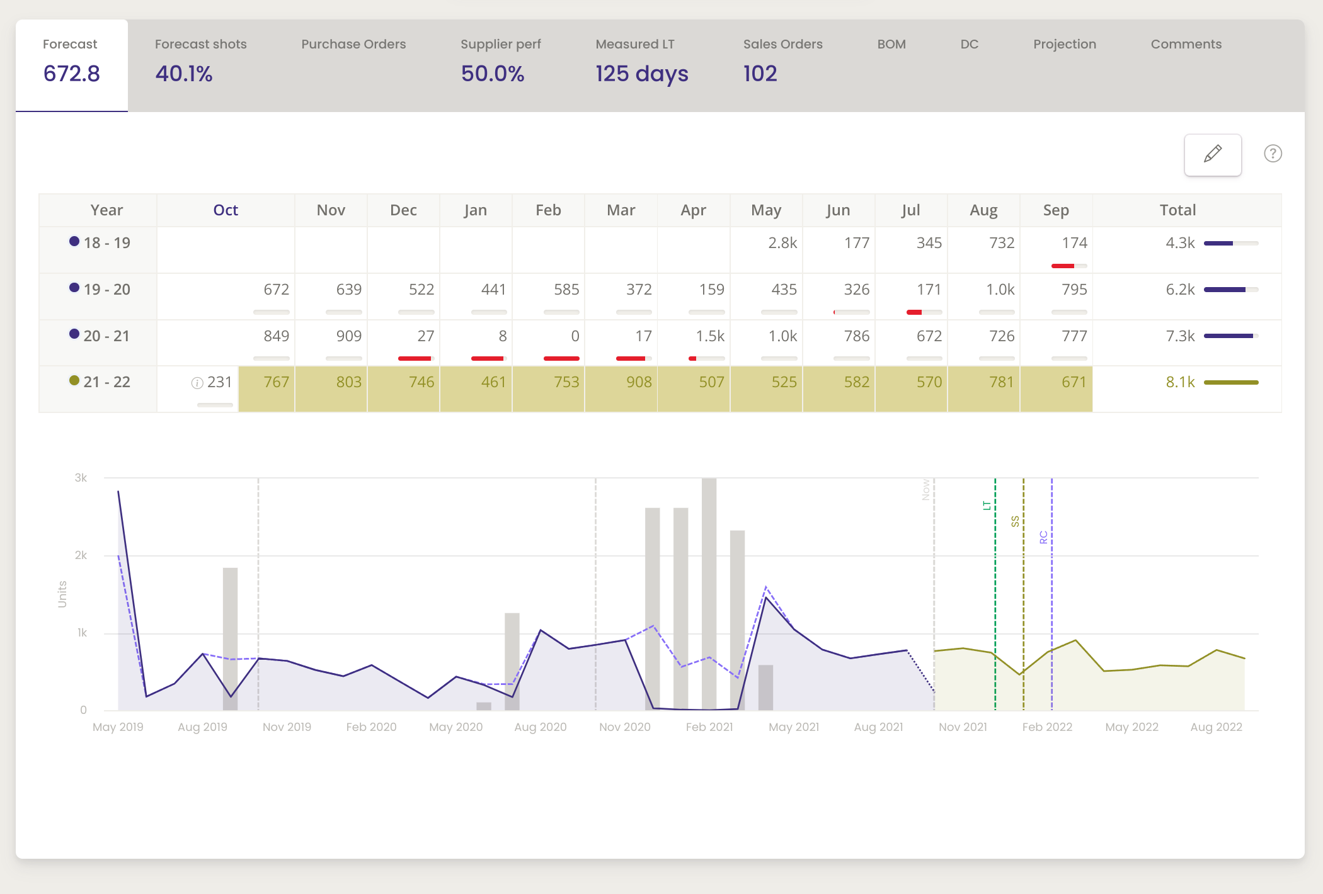Click the 8.1k total progress bar
The image size is (1323, 894).
pos(1230,383)
